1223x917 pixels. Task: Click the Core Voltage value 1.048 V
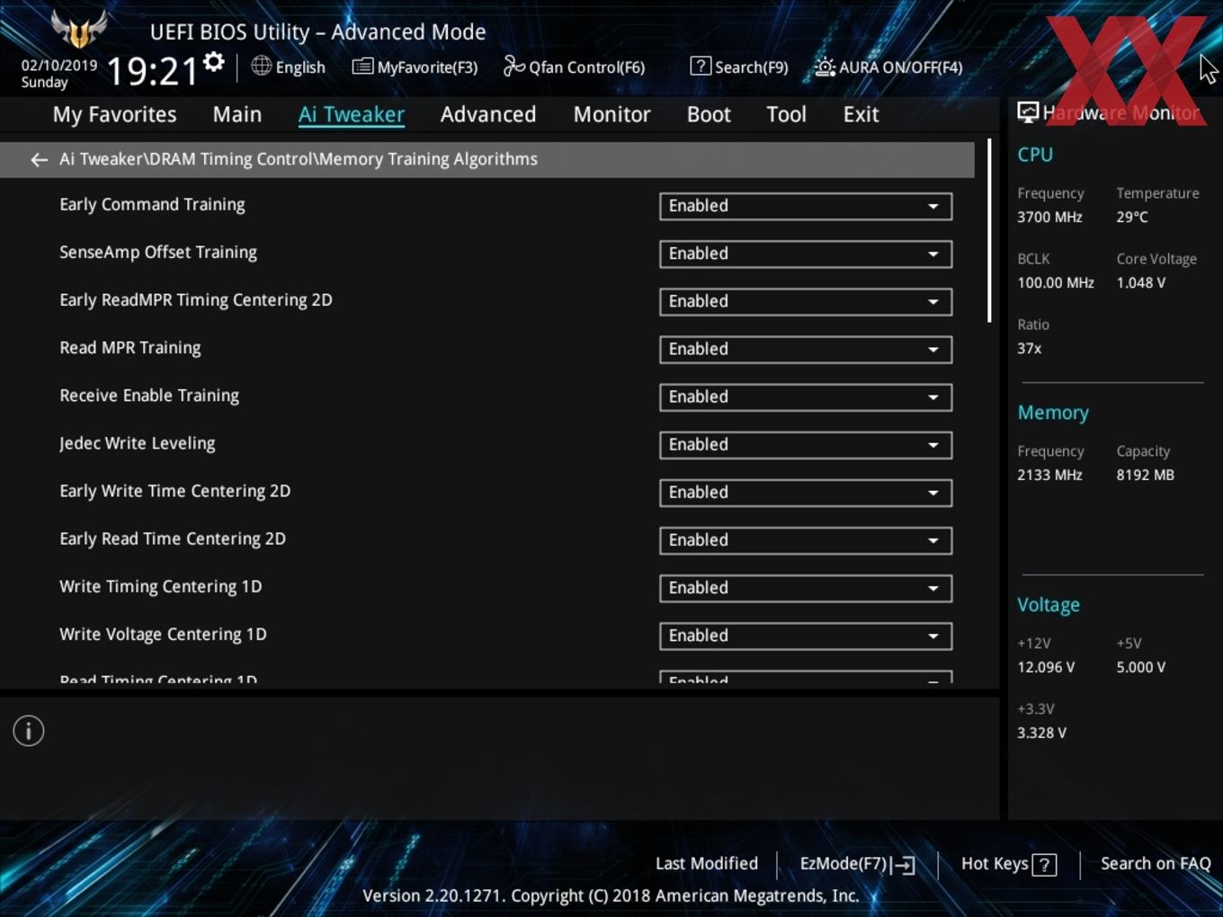1140,283
